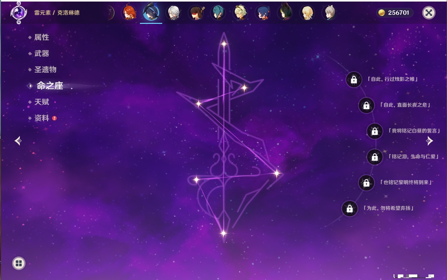Image resolution: width=447 pixels, height=280 pixels.
Task: Select the red-haired character avatar
Action: [x=129, y=12]
